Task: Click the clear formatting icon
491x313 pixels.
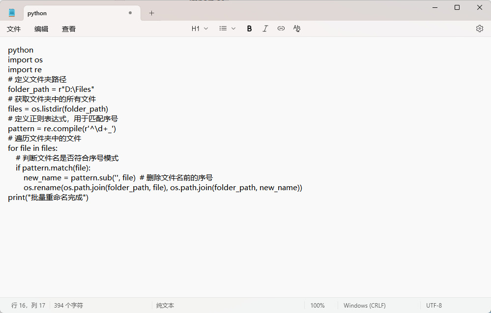Action: 297,28
